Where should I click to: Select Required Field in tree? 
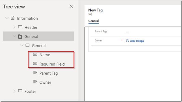point(52,64)
